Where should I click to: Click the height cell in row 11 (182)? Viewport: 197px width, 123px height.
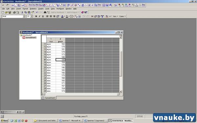point(60,44)
